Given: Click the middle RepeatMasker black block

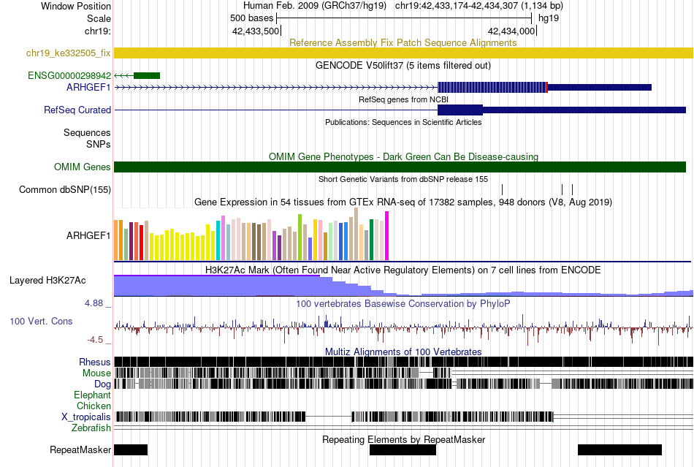Looking at the screenshot, I should click(403, 449).
